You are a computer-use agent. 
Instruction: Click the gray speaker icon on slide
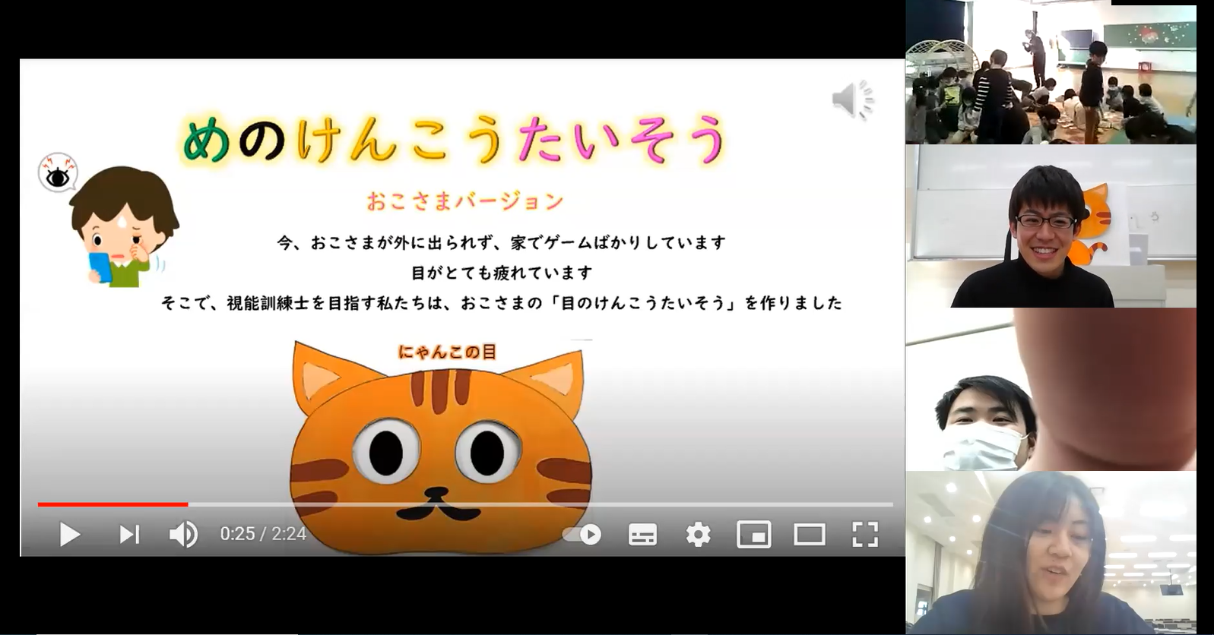852,100
